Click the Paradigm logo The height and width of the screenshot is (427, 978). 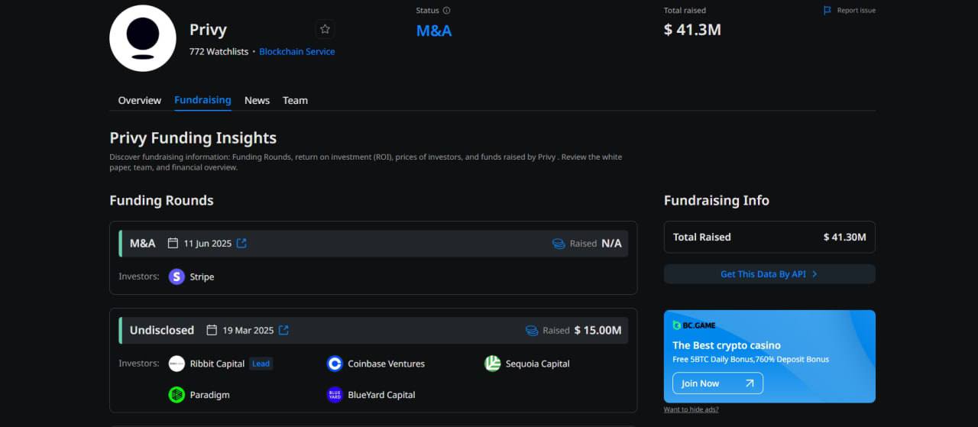(x=176, y=395)
